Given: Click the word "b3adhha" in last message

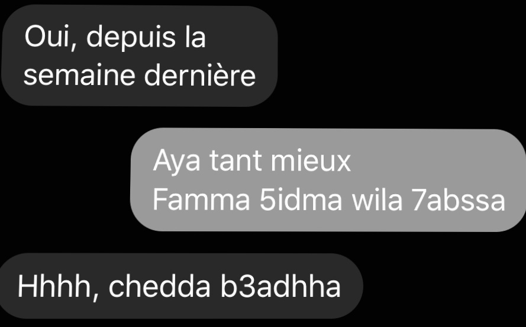Looking at the screenshot, I should pyautogui.click(x=280, y=286).
